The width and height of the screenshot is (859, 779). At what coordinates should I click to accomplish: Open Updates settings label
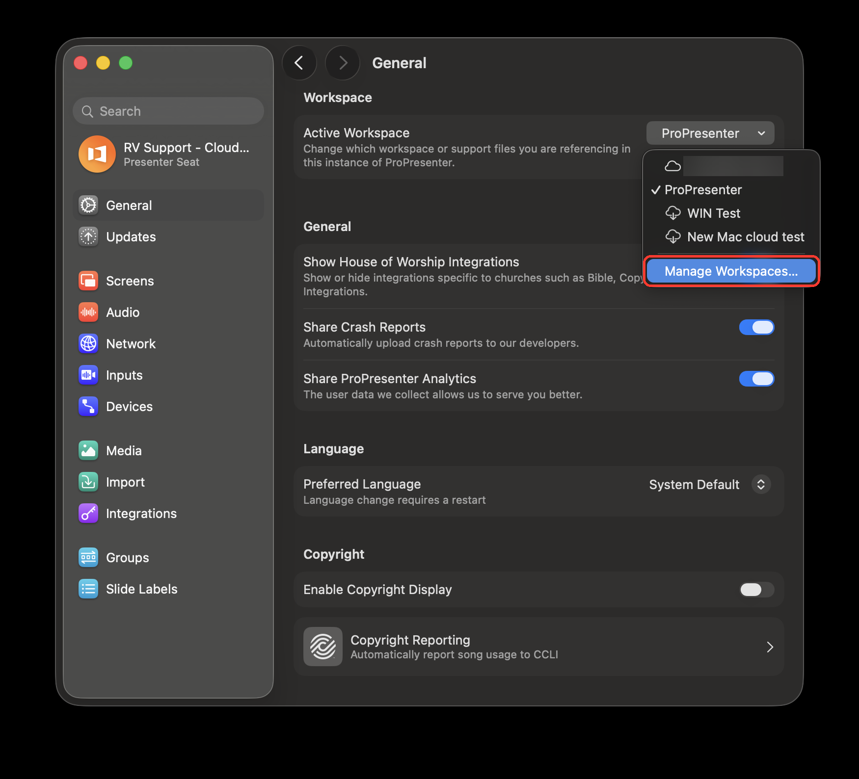[x=131, y=237]
